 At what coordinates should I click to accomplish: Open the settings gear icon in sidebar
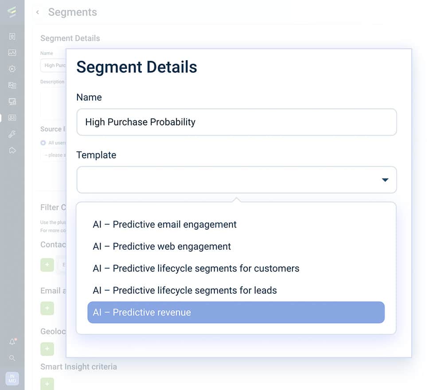coord(12,69)
